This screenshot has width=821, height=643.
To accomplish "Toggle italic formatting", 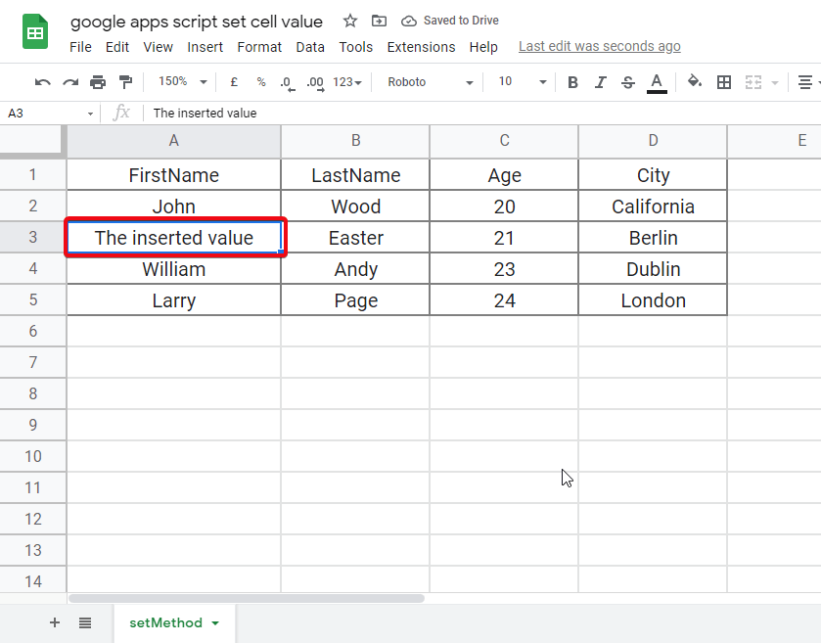I will (600, 82).
